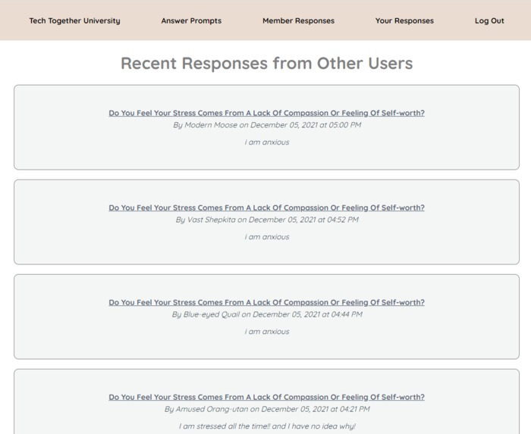Open the prompt link in Blue-eyed Quail's response
Image resolution: width=531 pixels, height=434 pixels.
pos(266,302)
